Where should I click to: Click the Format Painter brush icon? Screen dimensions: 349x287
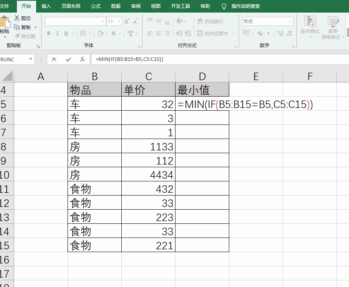[x=17, y=36]
